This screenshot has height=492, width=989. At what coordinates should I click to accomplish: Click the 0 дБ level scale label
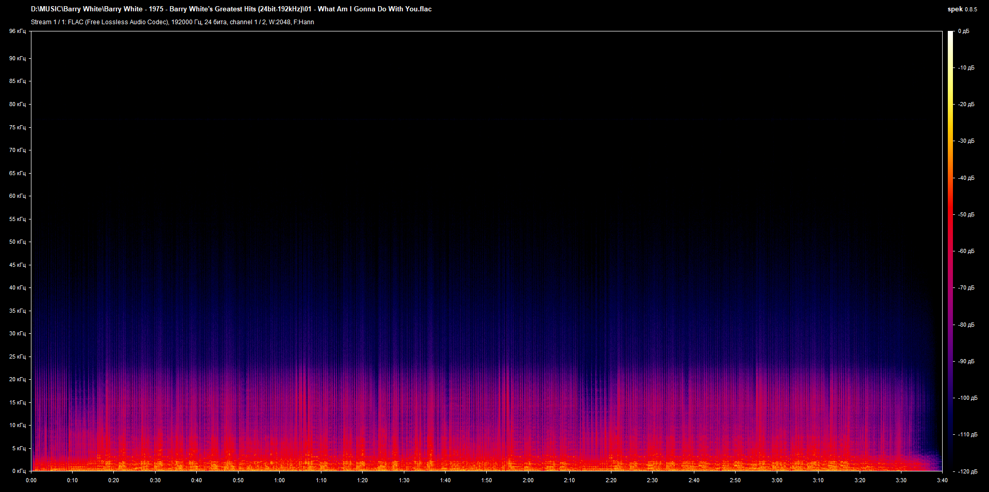pos(964,31)
